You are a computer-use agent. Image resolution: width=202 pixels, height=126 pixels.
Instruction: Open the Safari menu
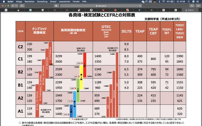point(10,2)
